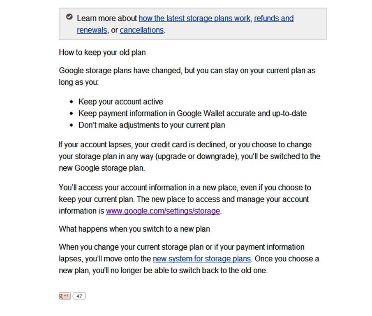
Task: Select the 'Keep your account active' bullet item
Action: (121, 102)
